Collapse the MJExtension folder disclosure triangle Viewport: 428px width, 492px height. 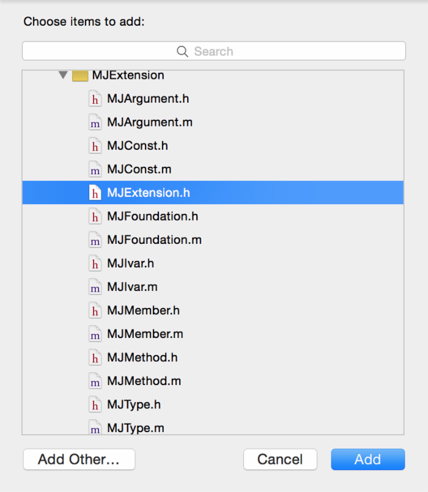click(x=62, y=75)
